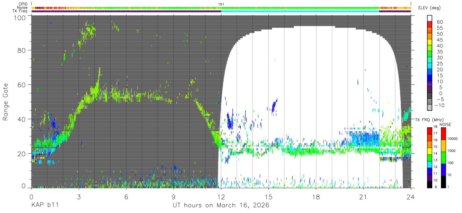The image size is (462, 213).
Task: Click the 'TX Freq' row label at top left
Action: coord(20,11)
